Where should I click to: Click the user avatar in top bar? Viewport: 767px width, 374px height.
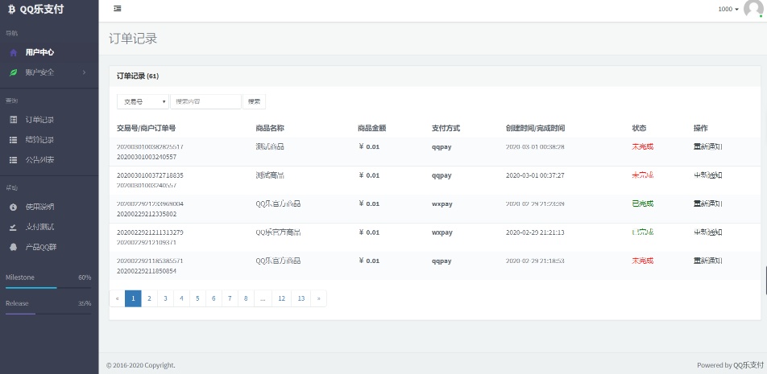752,9
